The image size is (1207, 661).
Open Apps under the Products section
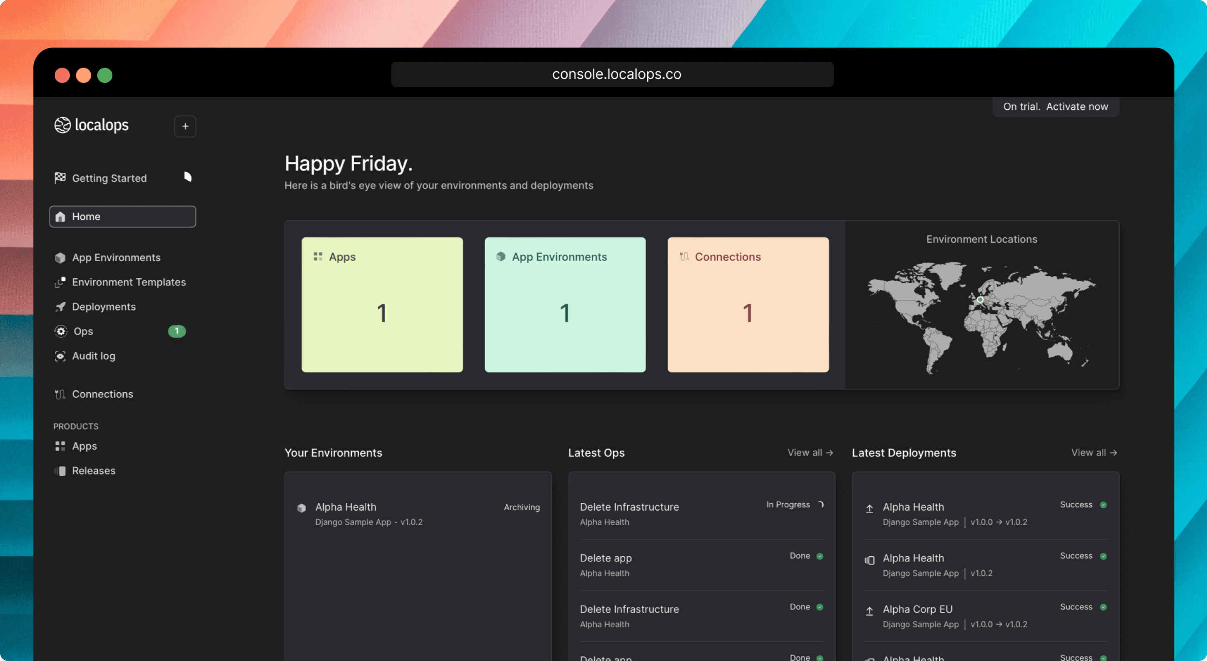click(x=84, y=446)
